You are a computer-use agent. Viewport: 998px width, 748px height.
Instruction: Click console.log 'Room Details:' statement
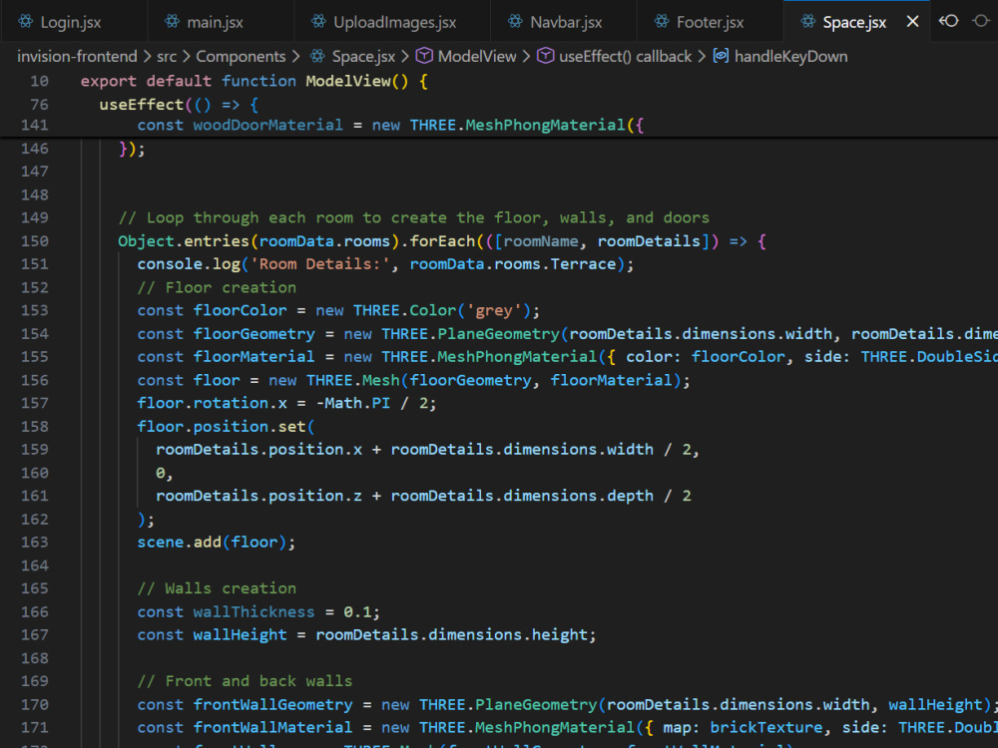coord(385,264)
